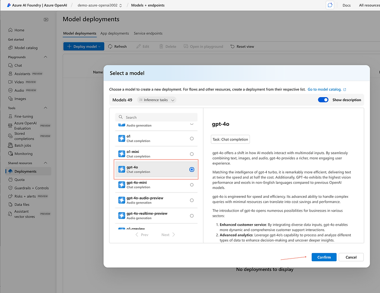Click the Name column header

(98, 72)
